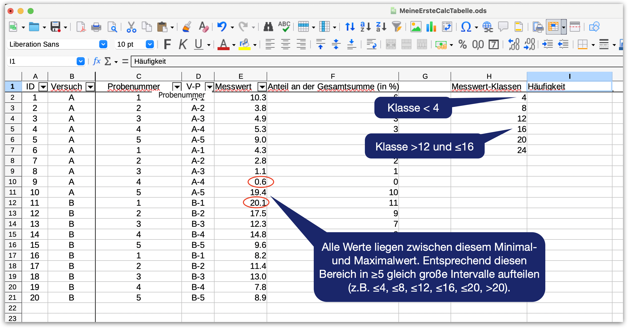Viewport: 628px width, 328px height.
Task: Toggle underline formatting
Action: 198,44
